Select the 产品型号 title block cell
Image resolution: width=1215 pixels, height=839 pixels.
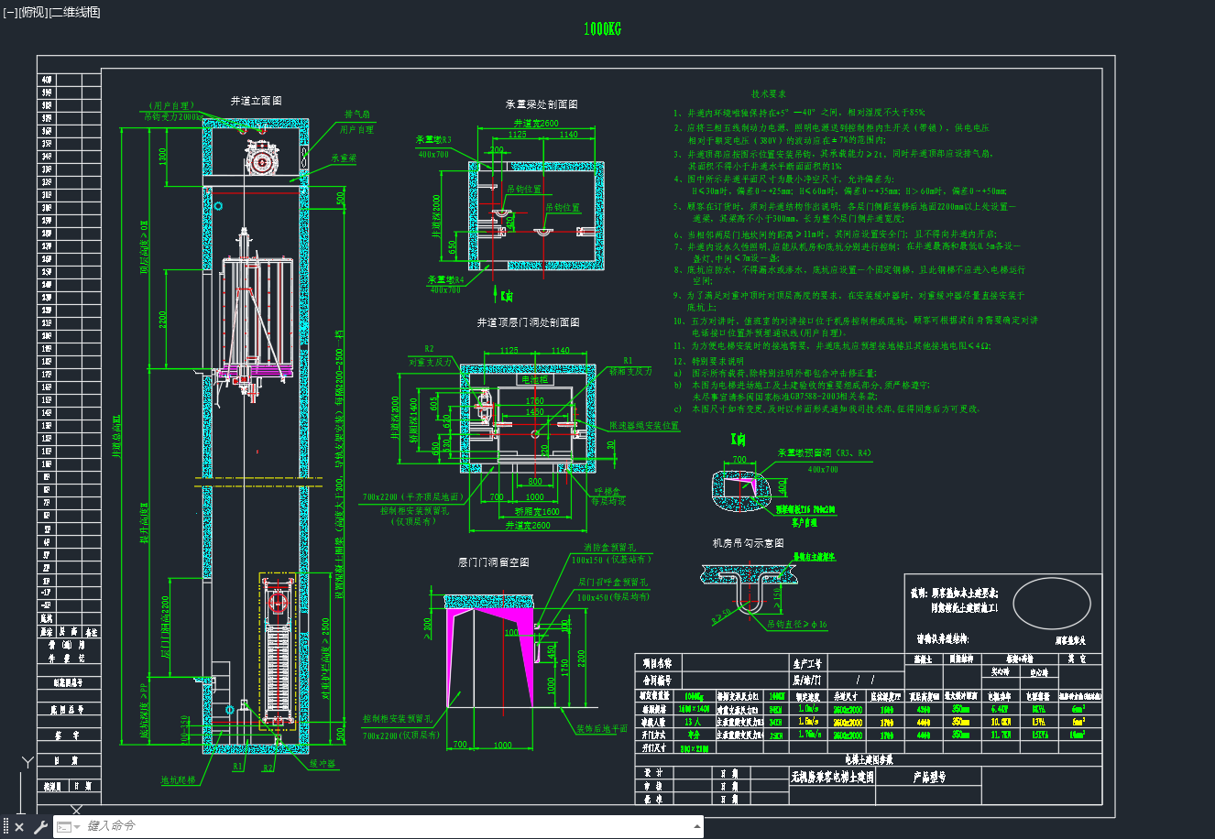click(929, 777)
